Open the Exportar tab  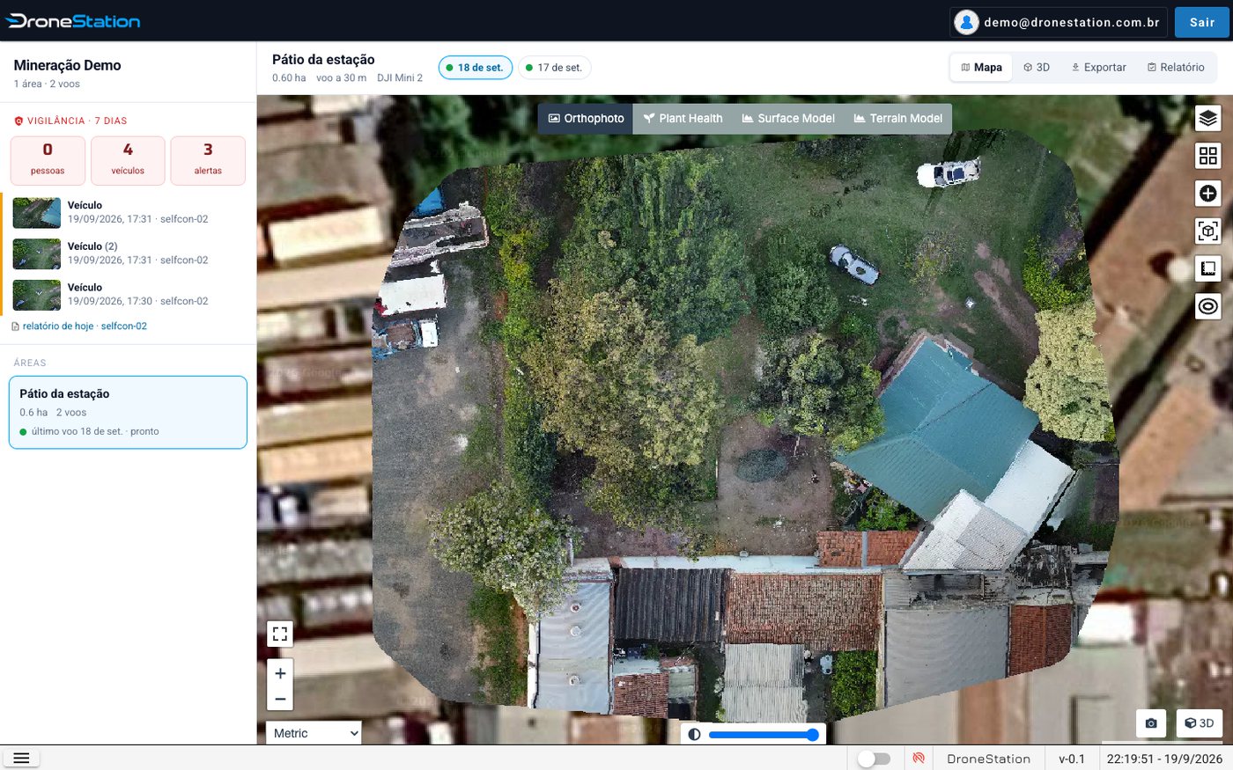[1098, 68]
